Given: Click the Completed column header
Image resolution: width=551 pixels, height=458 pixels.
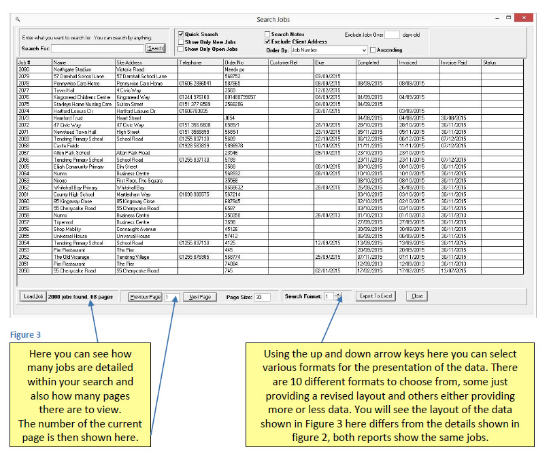Looking at the screenshot, I should [x=377, y=63].
